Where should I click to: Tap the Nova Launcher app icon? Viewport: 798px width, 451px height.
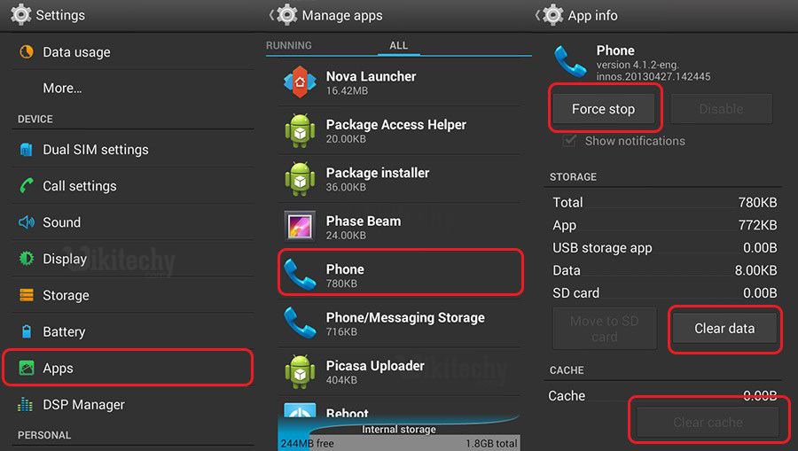pos(300,82)
